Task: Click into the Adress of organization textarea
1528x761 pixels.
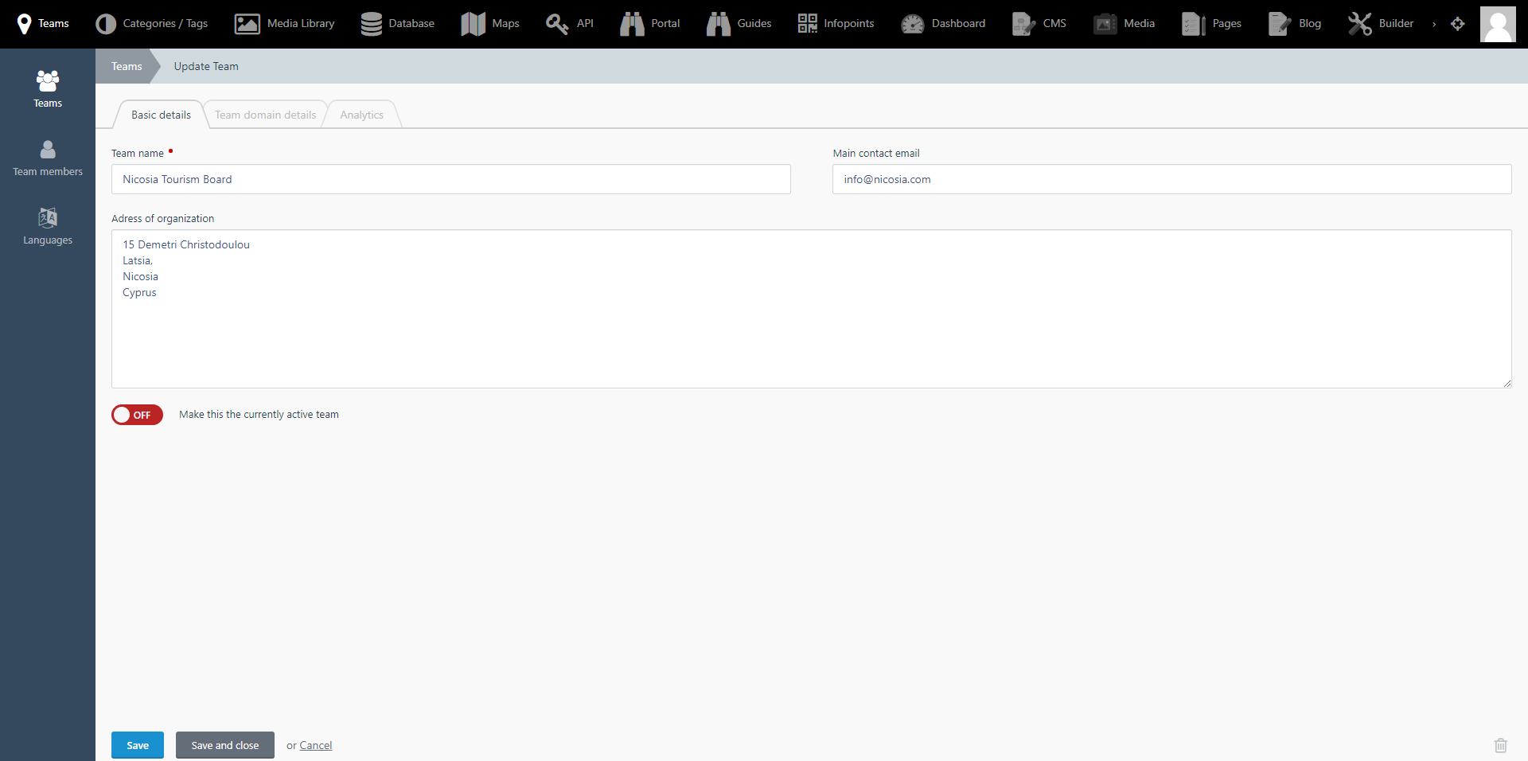Action: [812, 309]
